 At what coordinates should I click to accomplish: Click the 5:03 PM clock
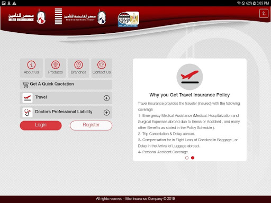pos(263,3)
